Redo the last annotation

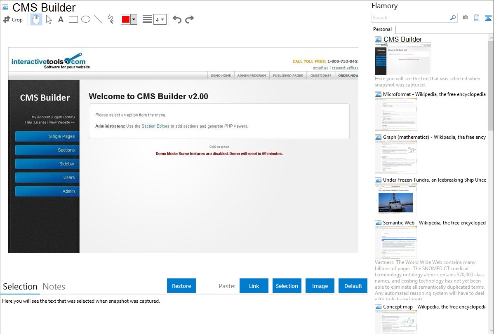point(189,19)
